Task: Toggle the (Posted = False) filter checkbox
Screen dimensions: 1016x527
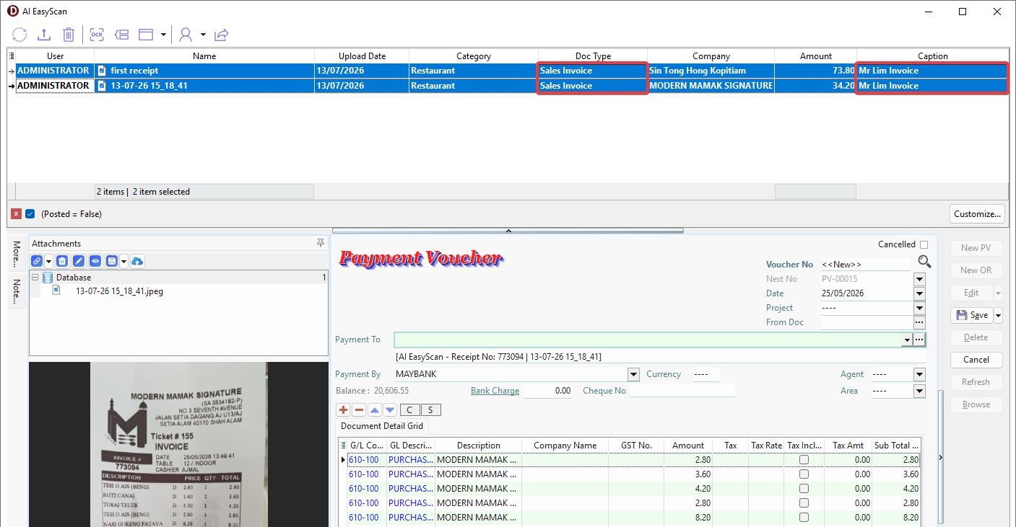Action: click(x=30, y=214)
